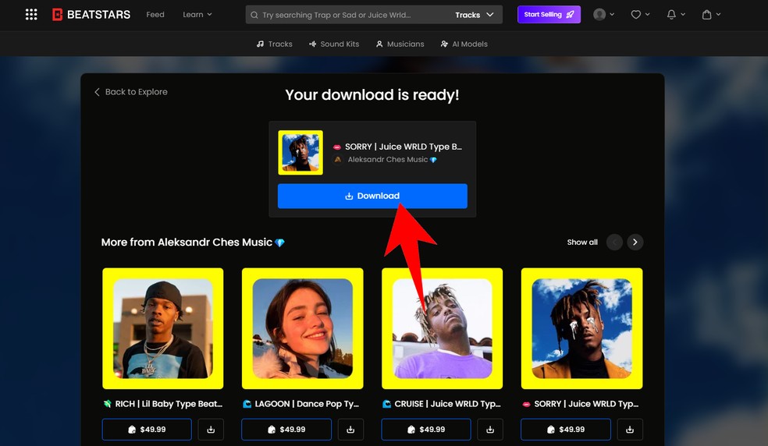Open LAGOON Dance Pop beat cover
This screenshot has height=446, width=768.
pos(302,328)
